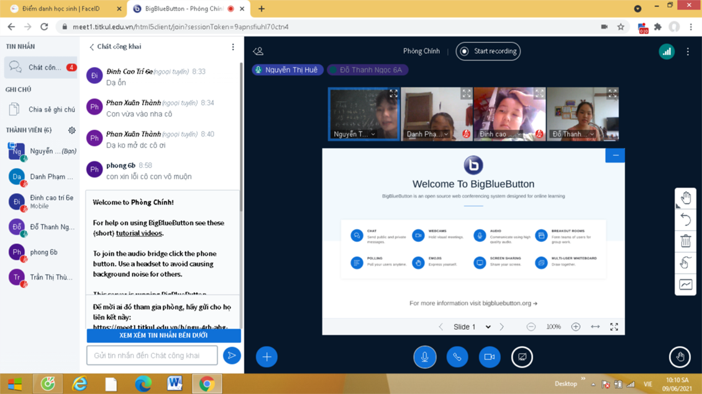Hide the presentation with minimize button
This screenshot has width=702, height=394.
[615, 155]
